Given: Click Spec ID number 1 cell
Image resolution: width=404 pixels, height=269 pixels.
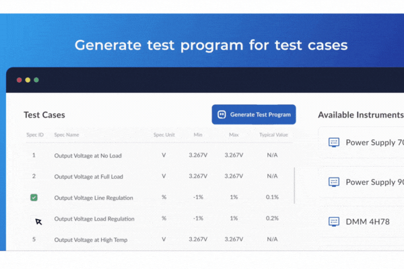Looking at the screenshot, I should coord(34,155).
